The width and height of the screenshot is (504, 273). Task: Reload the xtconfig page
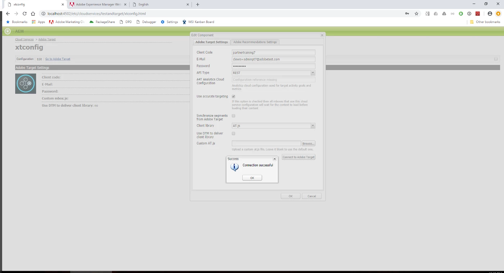[24, 14]
